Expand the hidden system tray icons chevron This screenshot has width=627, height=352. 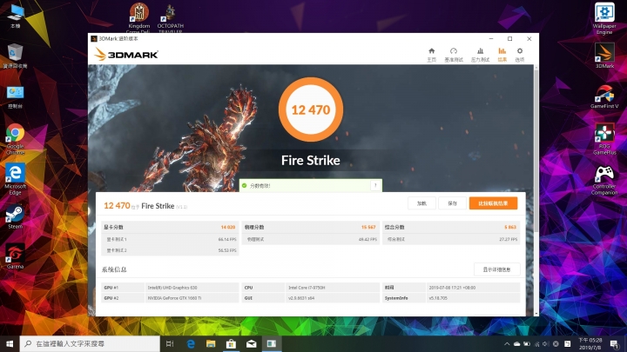[507, 343]
